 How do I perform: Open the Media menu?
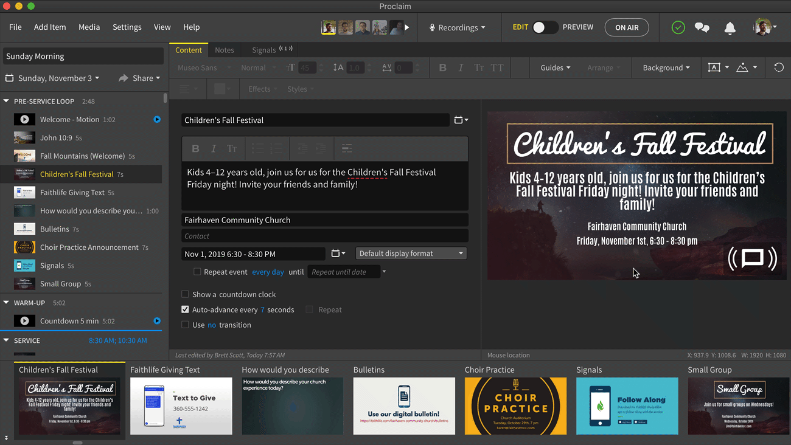tap(89, 27)
